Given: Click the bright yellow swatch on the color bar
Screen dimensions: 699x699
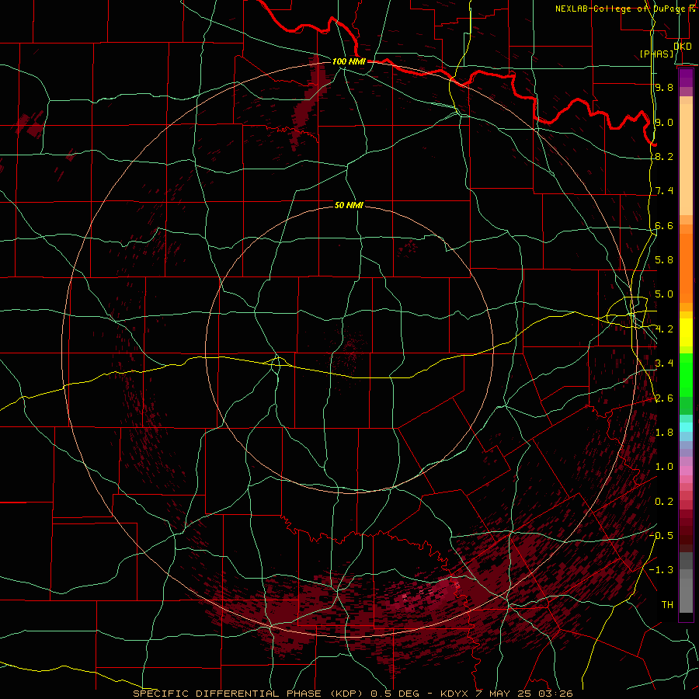Looking at the screenshot, I should point(686,332).
